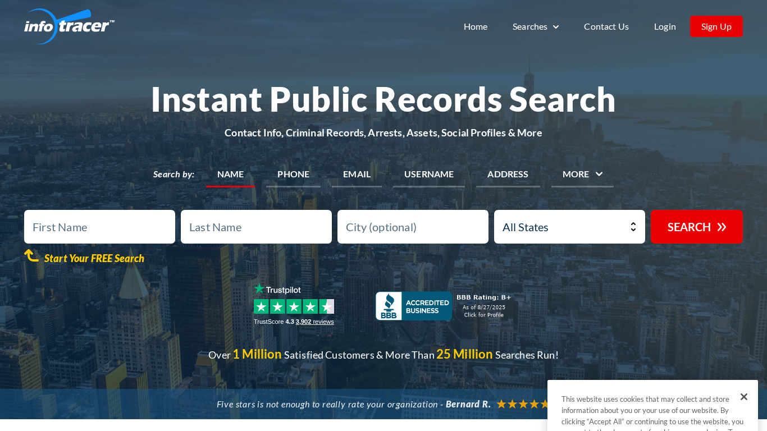Focus the First Name field
Viewport: 767px width, 431px height.
point(99,227)
